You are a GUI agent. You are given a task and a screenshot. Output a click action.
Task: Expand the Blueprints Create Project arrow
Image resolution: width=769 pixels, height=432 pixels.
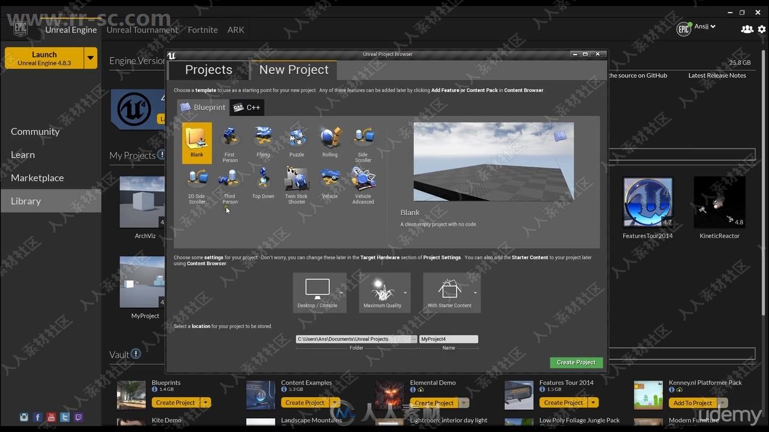[205, 403]
